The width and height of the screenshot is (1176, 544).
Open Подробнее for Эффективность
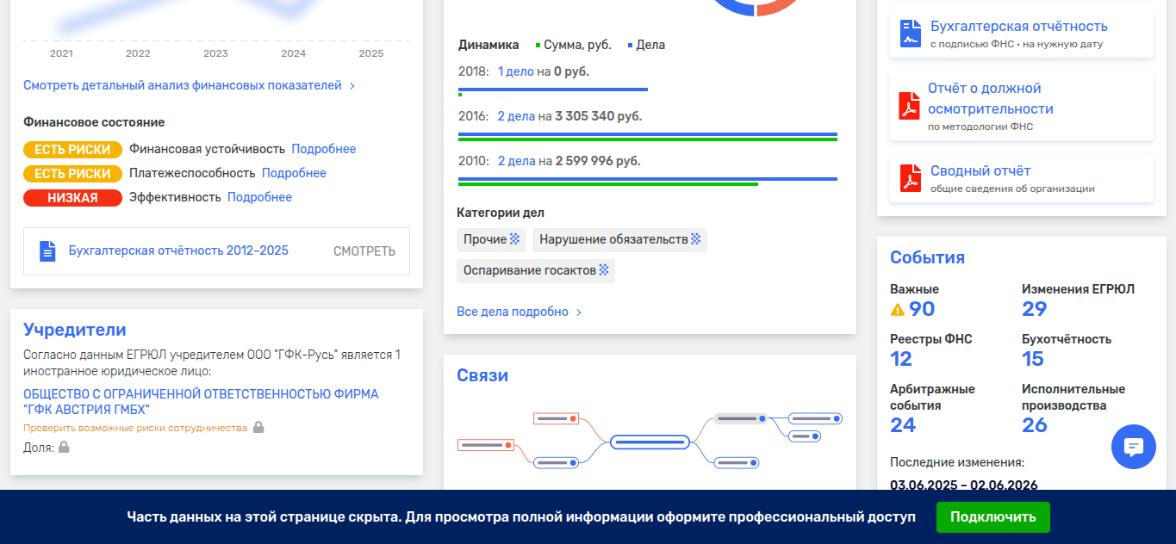[259, 197]
